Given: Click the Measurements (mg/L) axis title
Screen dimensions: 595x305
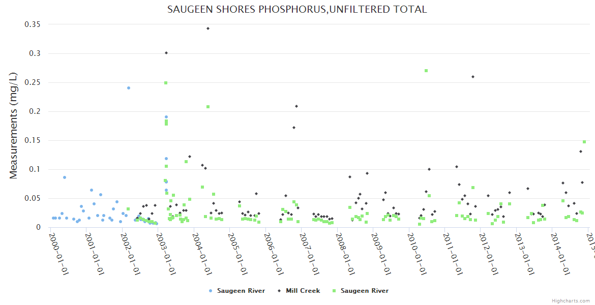Looking at the screenshot, I should click(14, 126).
